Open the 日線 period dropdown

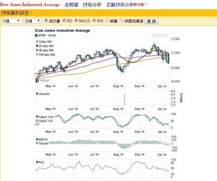(x=33, y=21)
